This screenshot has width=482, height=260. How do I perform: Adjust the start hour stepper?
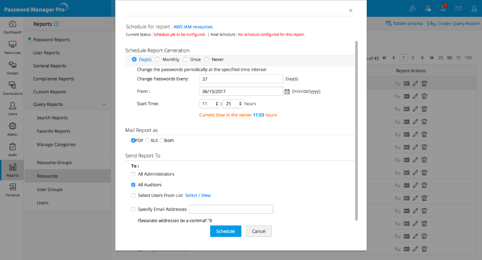click(217, 104)
